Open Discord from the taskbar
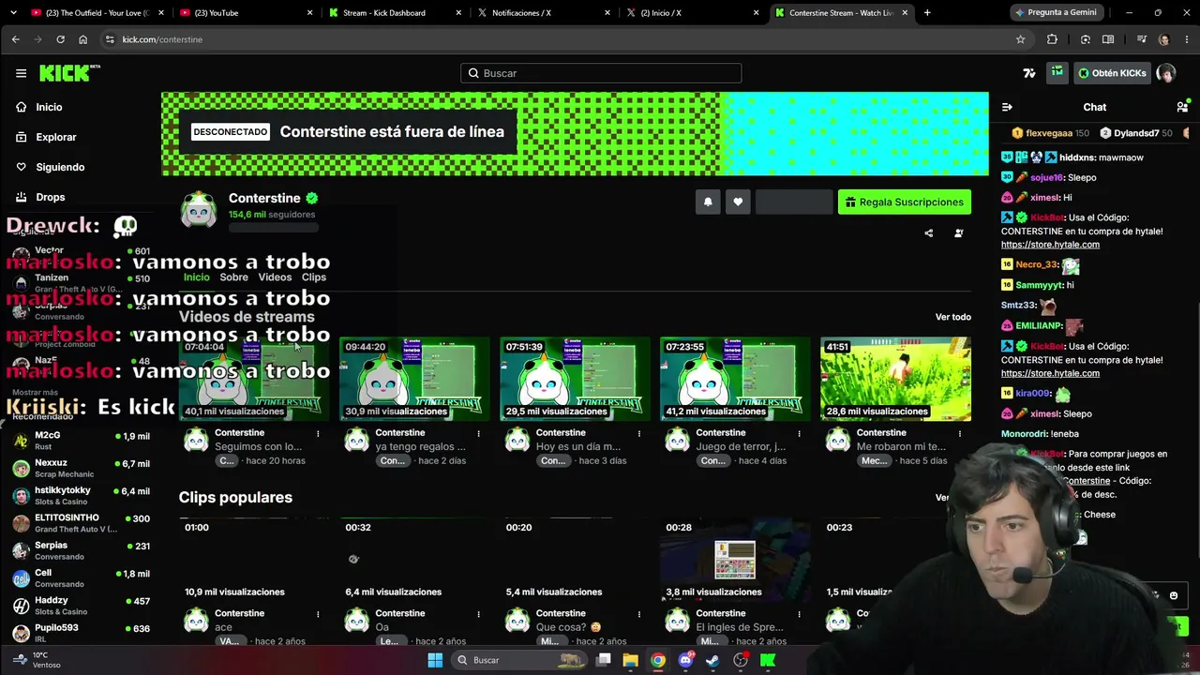This screenshot has width=1200, height=675. click(685, 660)
